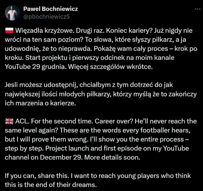This screenshot has height=191, width=203.
Task: Click Pawel Bochniewicz's profile avatar
Action: point(12,13)
